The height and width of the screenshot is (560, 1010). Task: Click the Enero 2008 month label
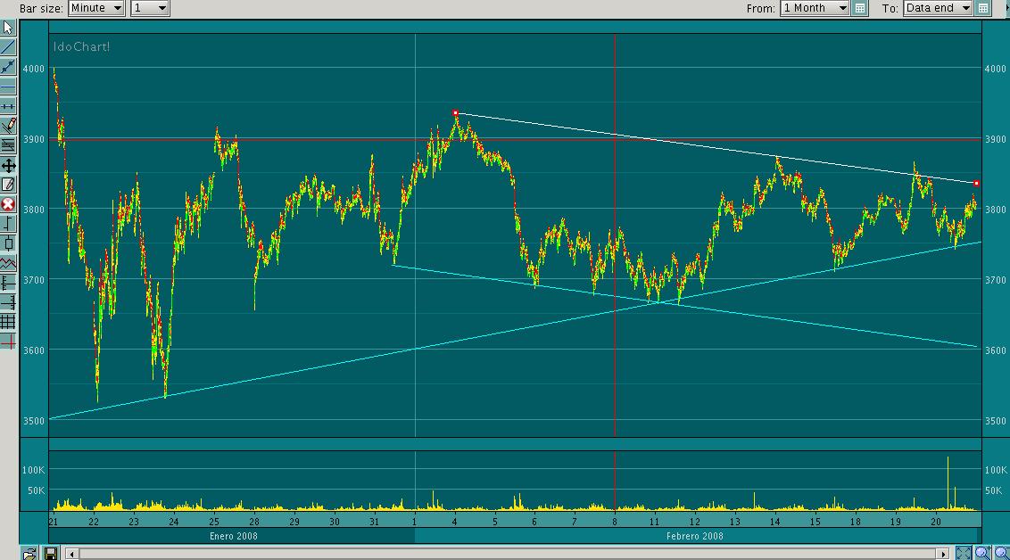coord(233,536)
